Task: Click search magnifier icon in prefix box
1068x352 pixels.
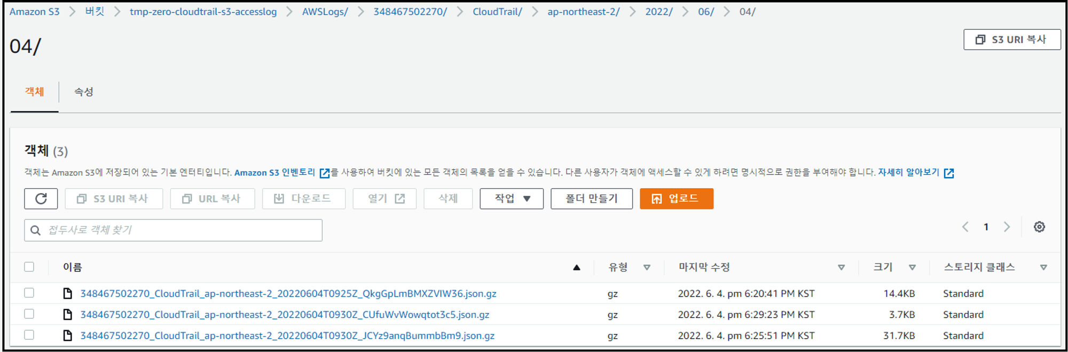Action: tap(36, 230)
